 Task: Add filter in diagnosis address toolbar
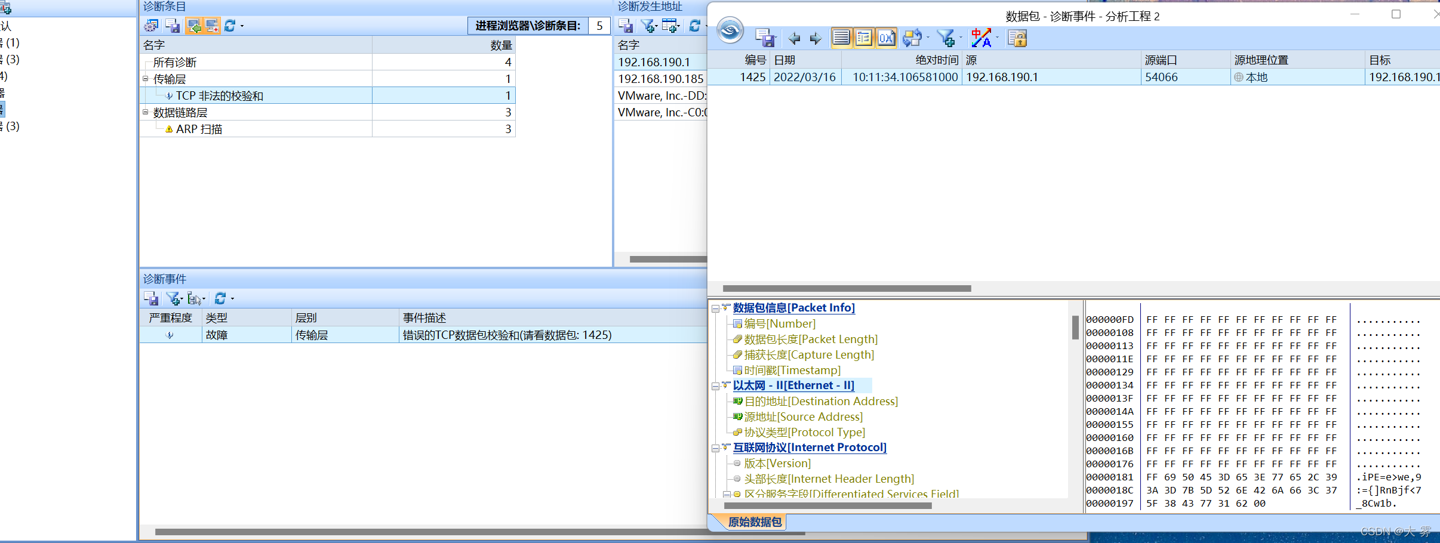(x=648, y=26)
